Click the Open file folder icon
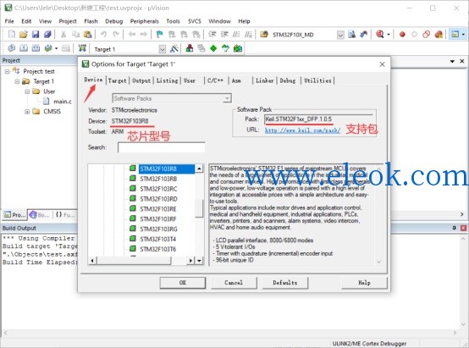 coord(24,35)
